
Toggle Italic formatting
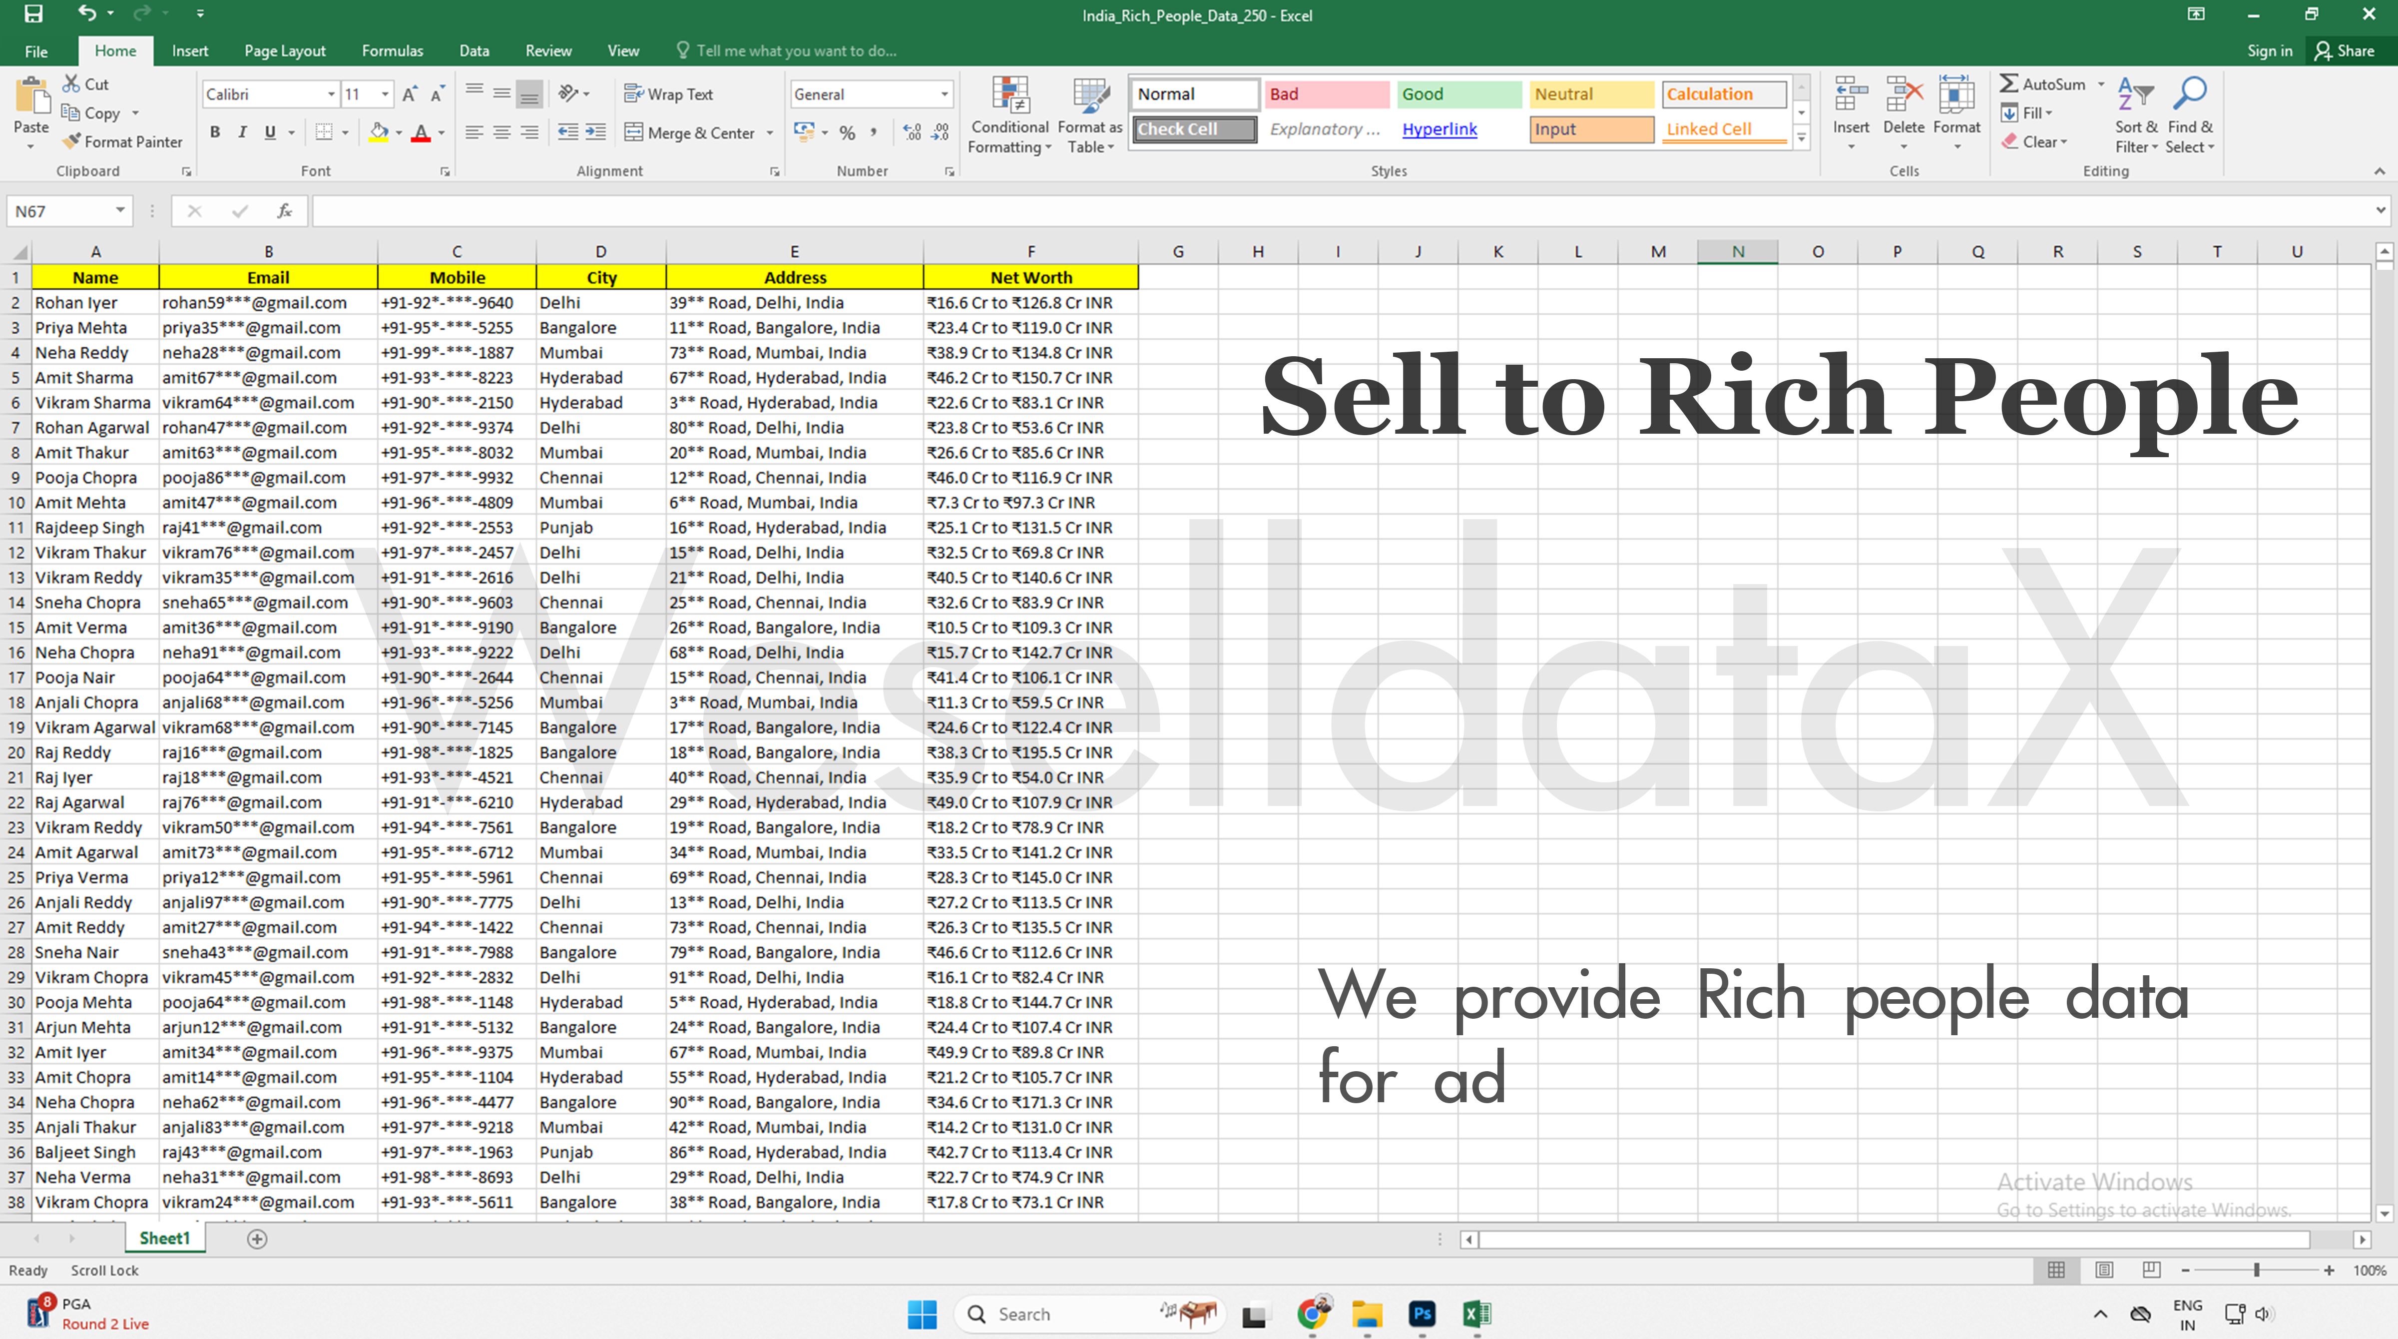[x=242, y=132]
